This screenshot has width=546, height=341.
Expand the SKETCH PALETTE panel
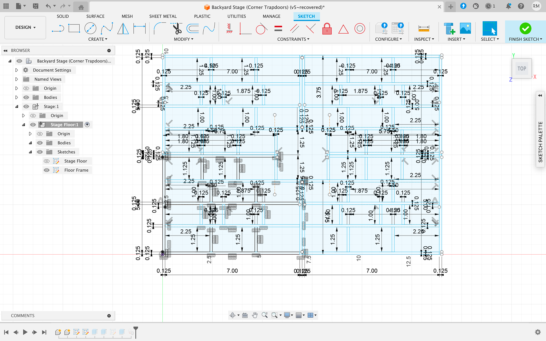click(x=540, y=95)
